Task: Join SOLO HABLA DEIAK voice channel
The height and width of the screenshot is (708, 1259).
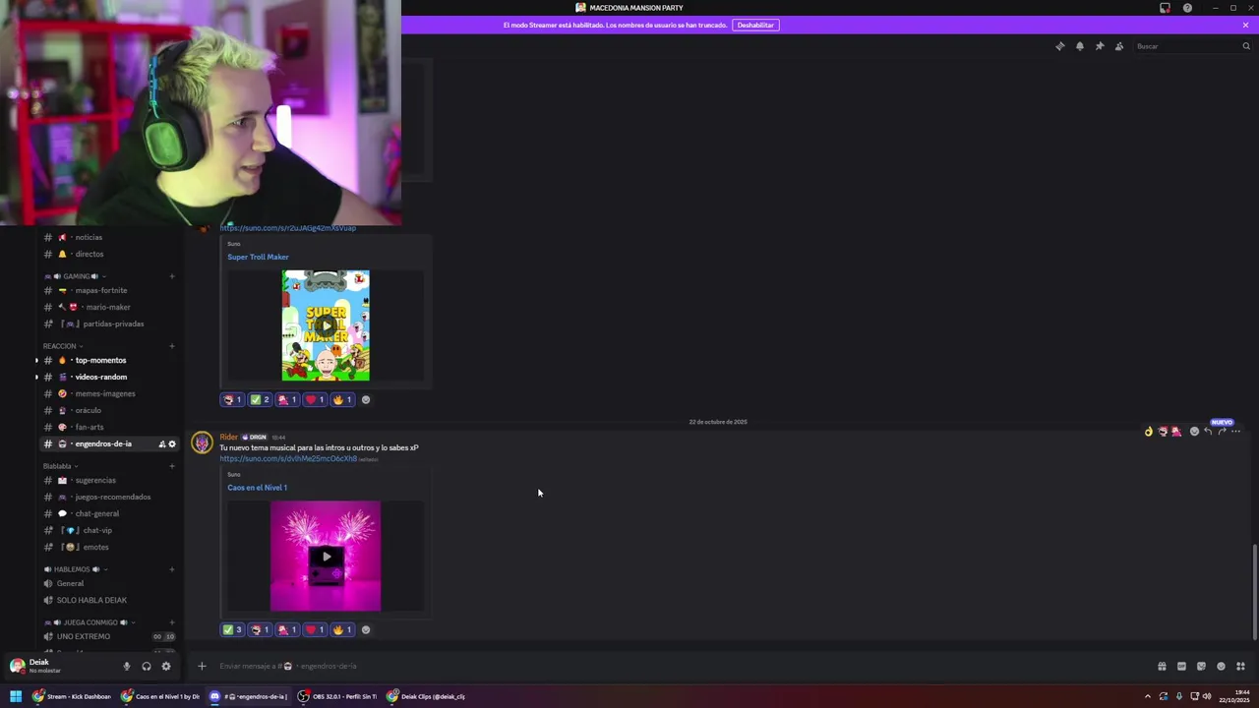Action: tap(110, 600)
